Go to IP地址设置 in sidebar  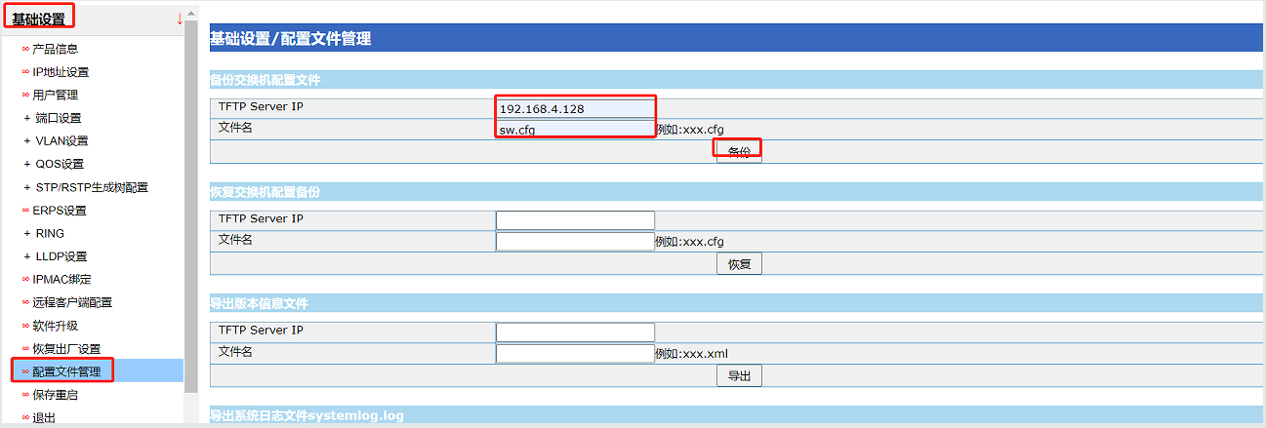point(61,72)
